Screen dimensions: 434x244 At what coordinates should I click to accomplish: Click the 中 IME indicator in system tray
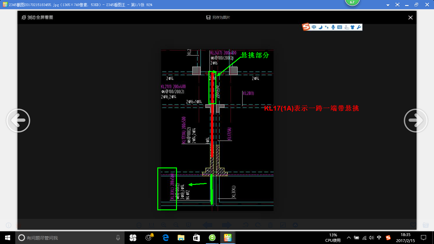[379, 238]
